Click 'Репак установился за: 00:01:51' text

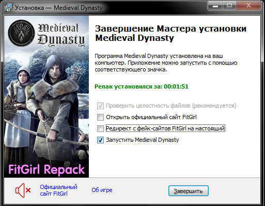tap(142, 86)
